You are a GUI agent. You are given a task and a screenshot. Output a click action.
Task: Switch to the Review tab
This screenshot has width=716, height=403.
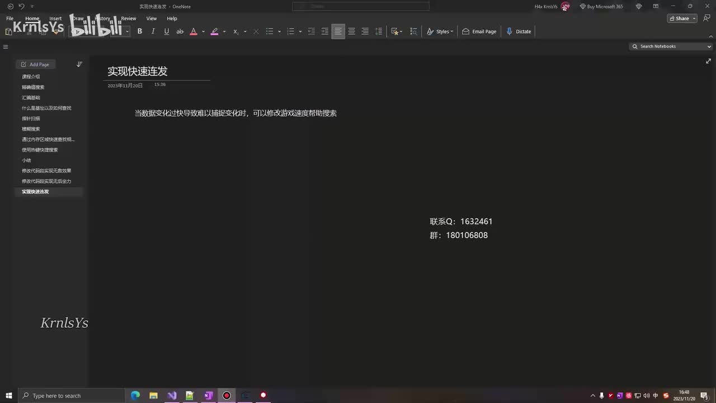point(129,18)
